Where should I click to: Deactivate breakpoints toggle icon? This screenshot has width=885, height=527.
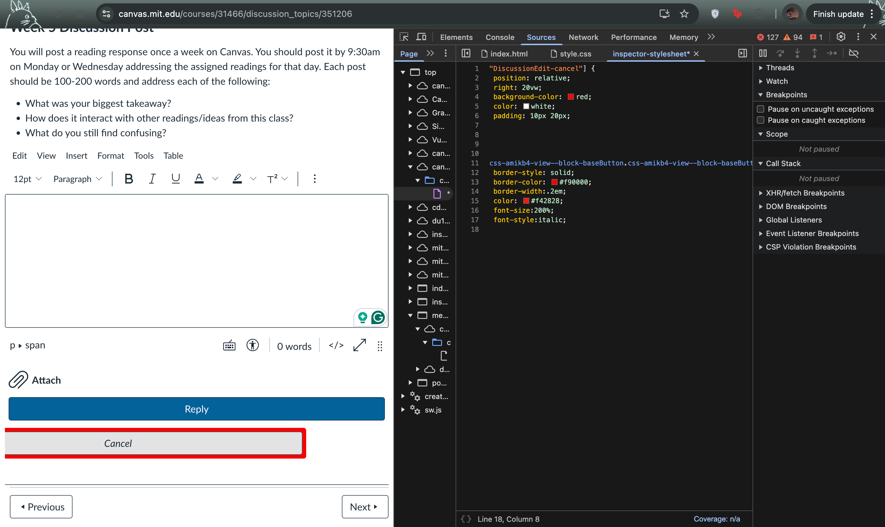pyautogui.click(x=853, y=54)
